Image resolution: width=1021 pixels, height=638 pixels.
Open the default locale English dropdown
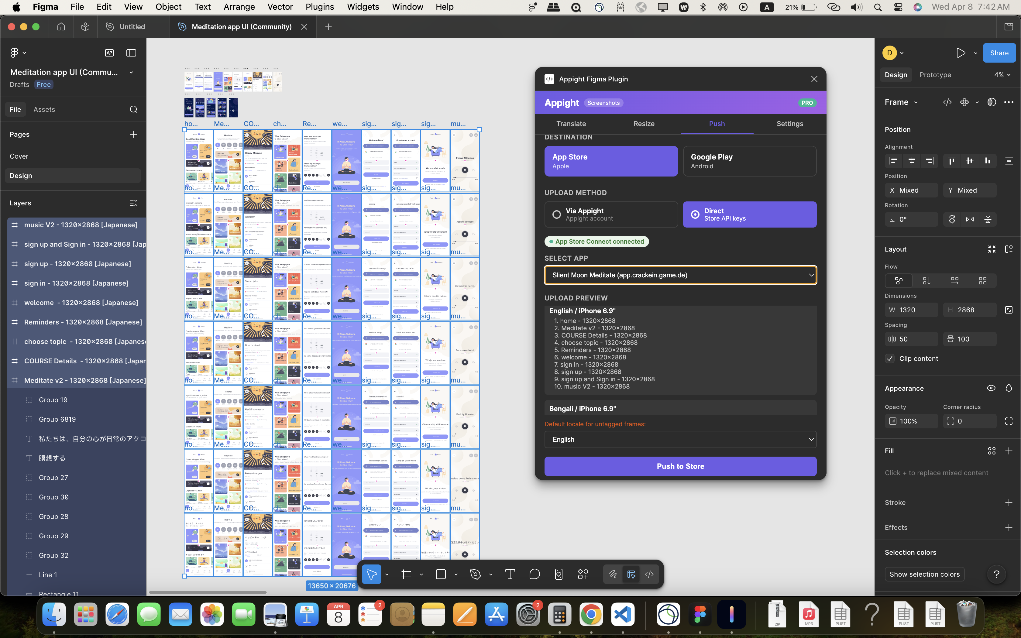[680, 439]
